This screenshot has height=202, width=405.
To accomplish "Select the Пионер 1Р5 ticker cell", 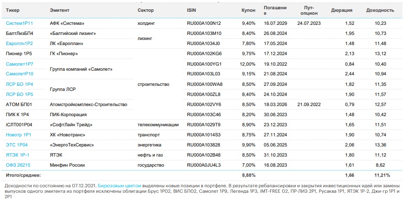I will coord(19,54).
